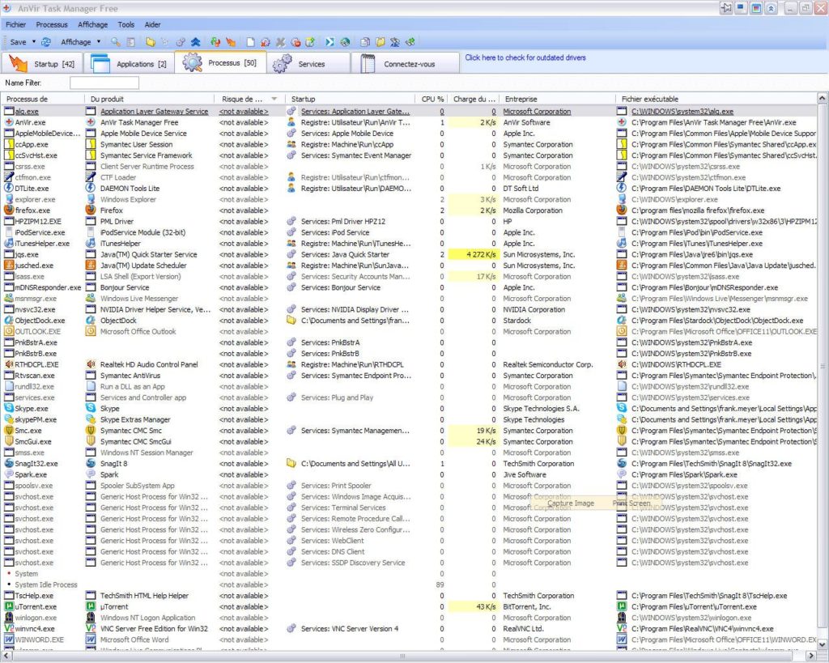Image resolution: width=829 pixels, height=663 pixels.
Task: Click the Save toolbar button
Action: (x=18, y=42)
